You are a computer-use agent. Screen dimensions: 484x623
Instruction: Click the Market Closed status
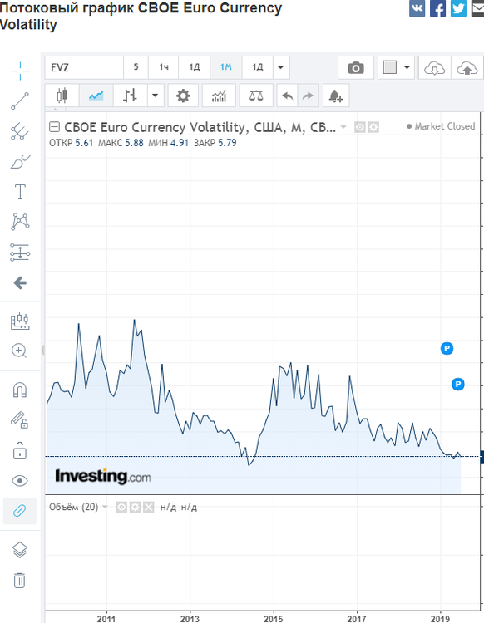click(x=441, y=126)
